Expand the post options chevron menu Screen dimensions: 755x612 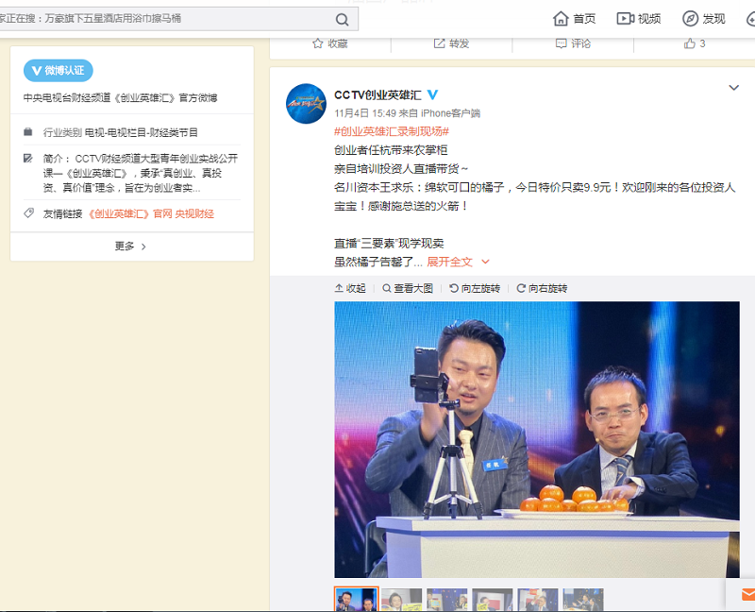pos(733,88)
